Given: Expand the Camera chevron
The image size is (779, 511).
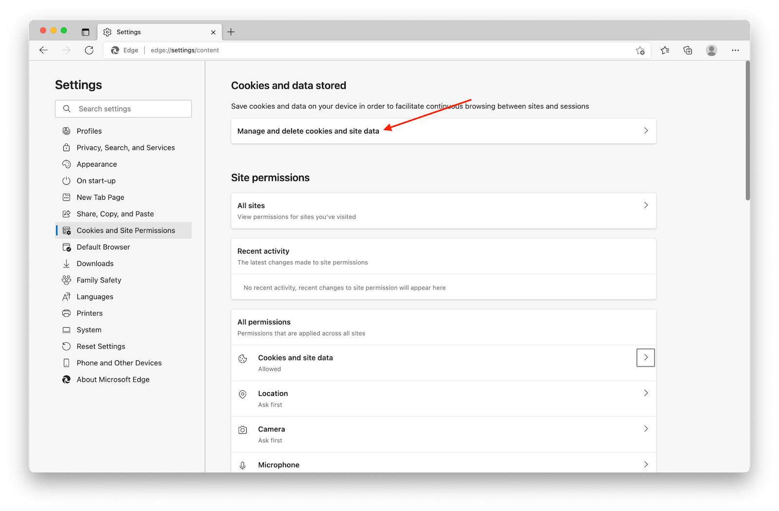Looking at the screenshot, I should (x=646, y=429).
